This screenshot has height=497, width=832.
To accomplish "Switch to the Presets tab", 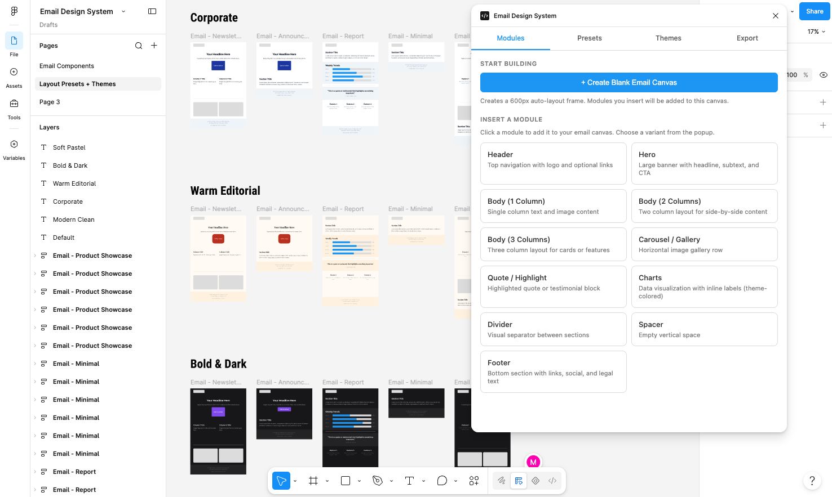I will click(x=590, y=38).
